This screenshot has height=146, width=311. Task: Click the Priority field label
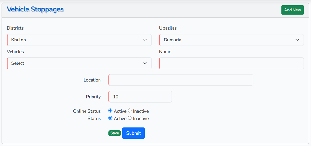point(93,97)
